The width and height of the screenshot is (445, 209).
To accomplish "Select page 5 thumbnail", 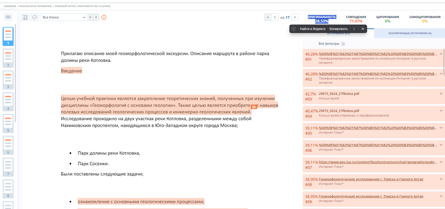I will (8, 124).
